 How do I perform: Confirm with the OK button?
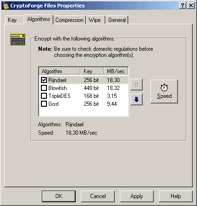[59, 196]
